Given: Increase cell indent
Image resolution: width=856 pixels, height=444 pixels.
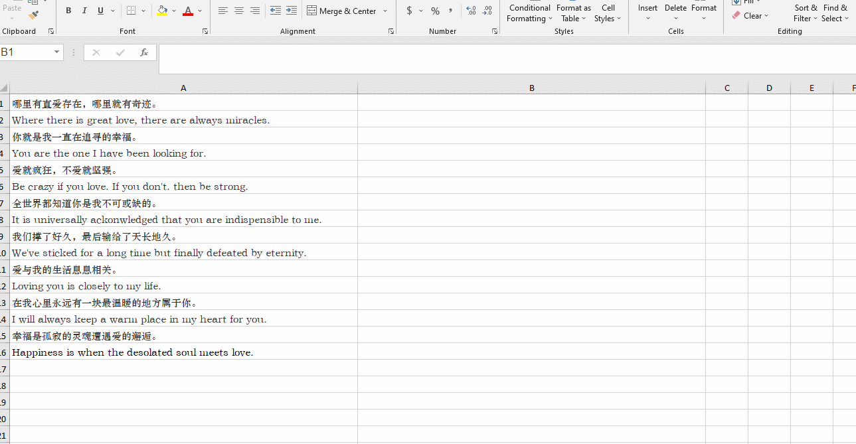Looking at the screenshot, I should (291, 11).
